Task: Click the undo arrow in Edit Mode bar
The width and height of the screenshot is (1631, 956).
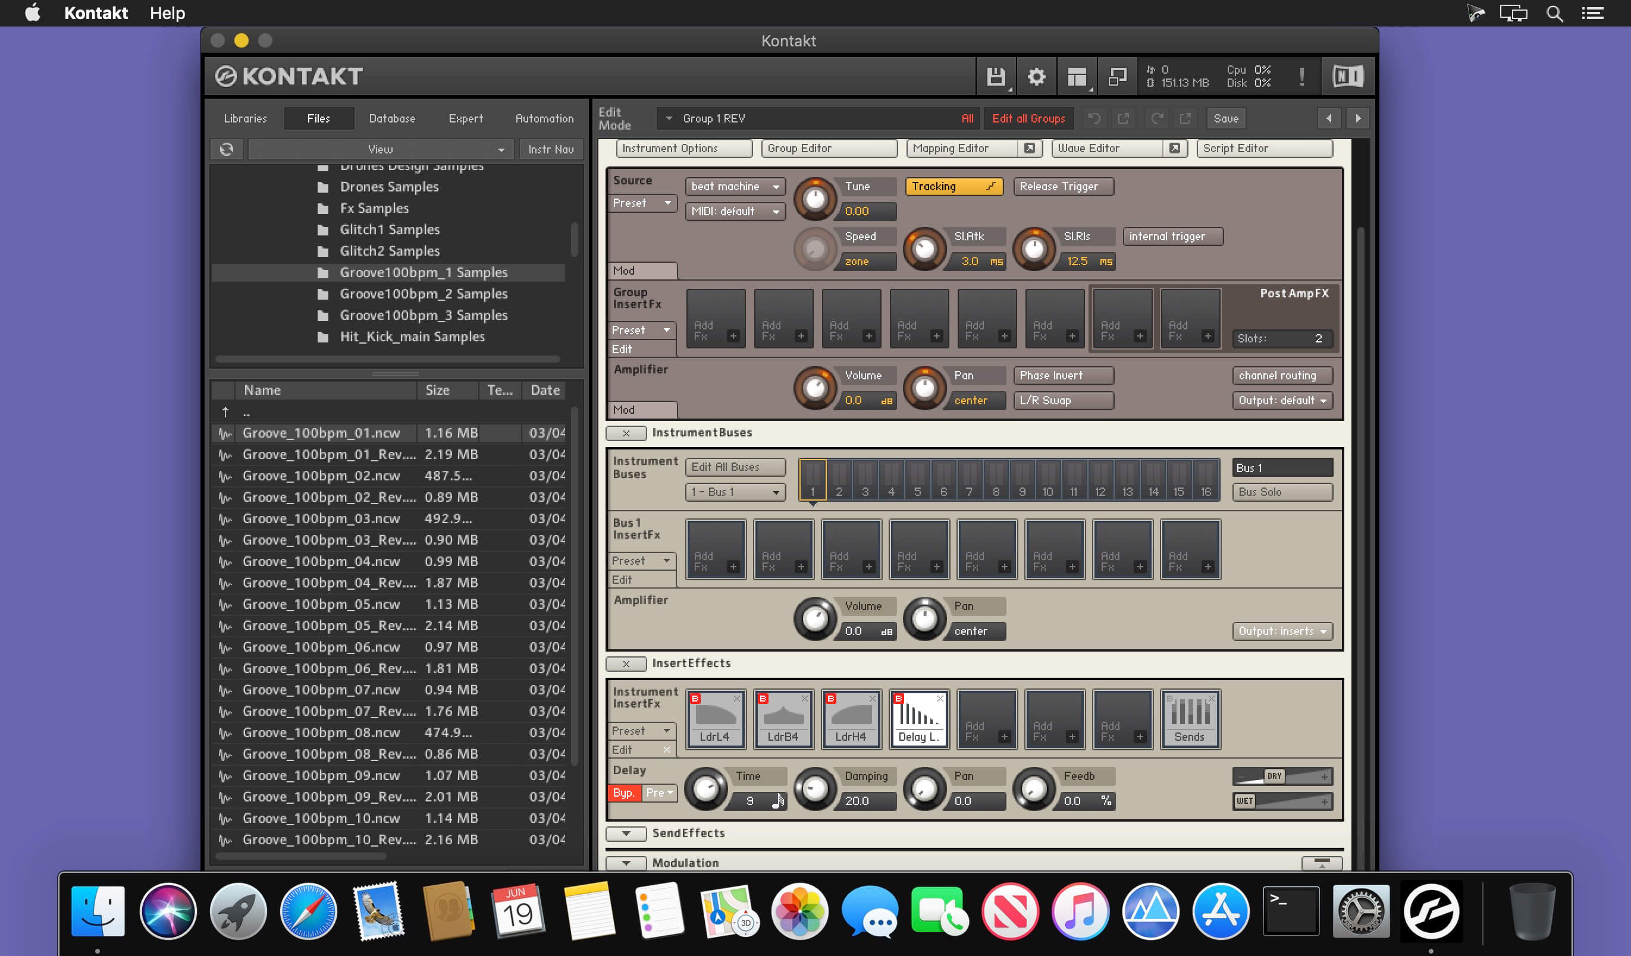Action: click(1094, 118)
